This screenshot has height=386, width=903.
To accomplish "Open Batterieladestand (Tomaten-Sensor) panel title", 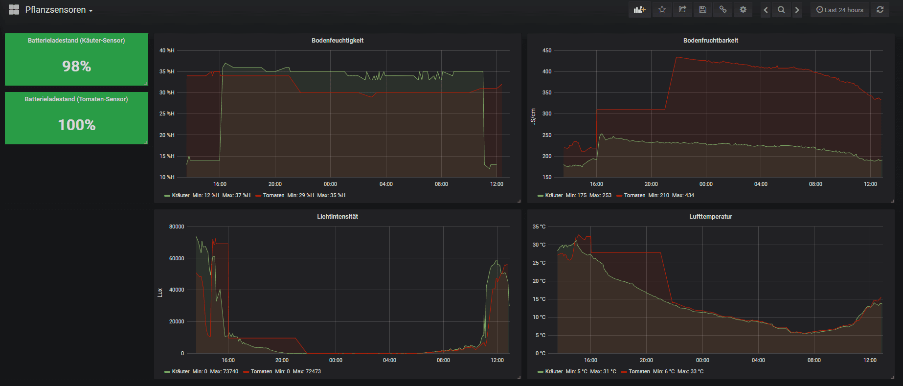I will tap(76, 99).
